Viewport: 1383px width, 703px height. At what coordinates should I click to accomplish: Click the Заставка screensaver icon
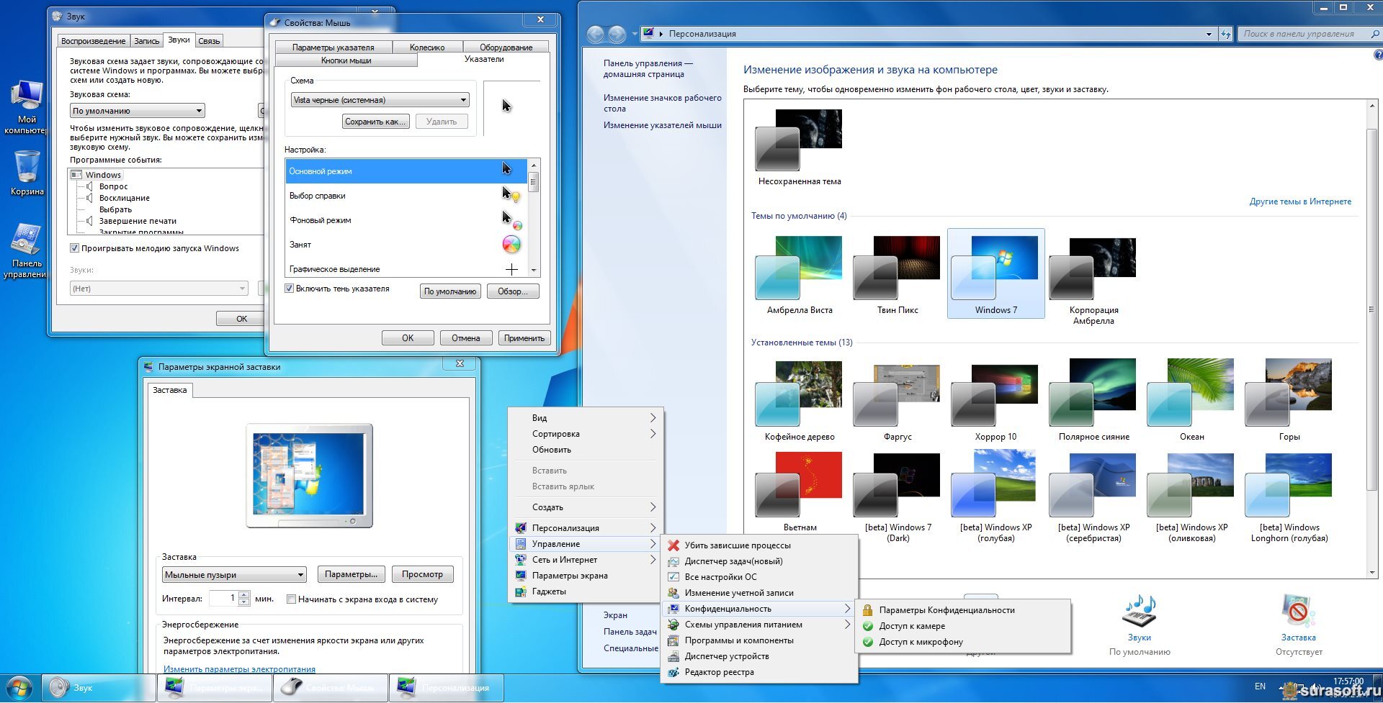1298,612
